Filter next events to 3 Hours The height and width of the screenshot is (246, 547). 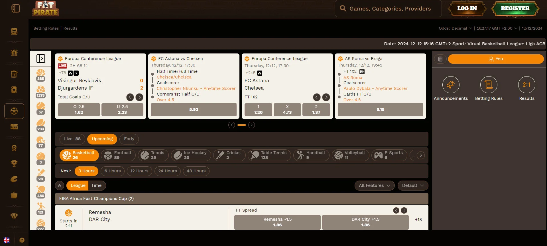(x=86, y=171)
